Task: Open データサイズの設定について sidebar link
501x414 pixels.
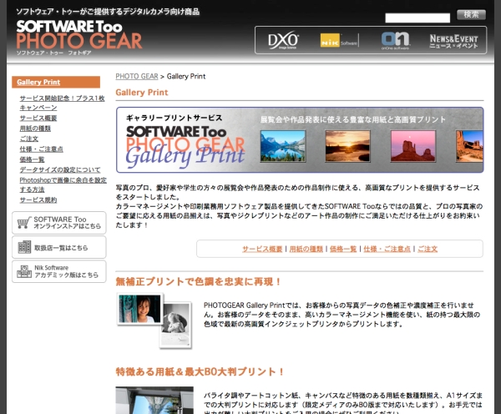Action: click(x=60, y=169)
